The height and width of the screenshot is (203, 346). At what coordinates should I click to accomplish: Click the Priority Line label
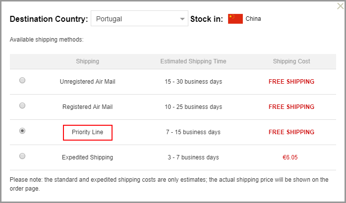coord(88,132)
